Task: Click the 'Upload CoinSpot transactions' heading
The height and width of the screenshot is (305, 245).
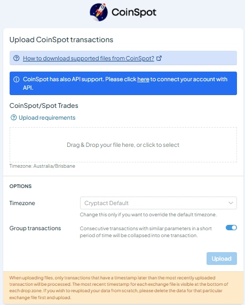Action: tap(61, 40)
